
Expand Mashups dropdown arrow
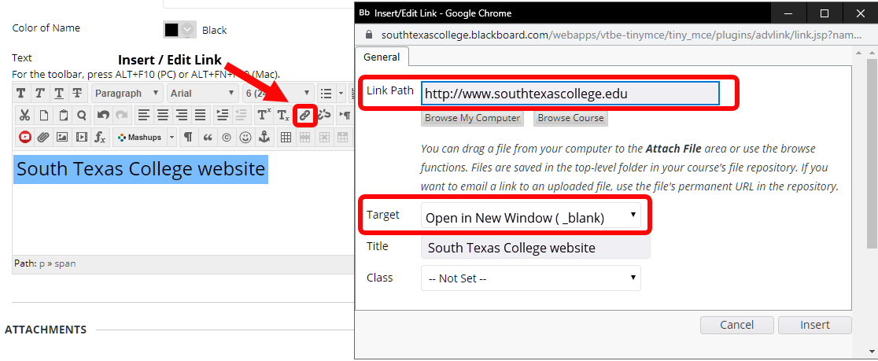pyautogui.click(x=172, y=137)
